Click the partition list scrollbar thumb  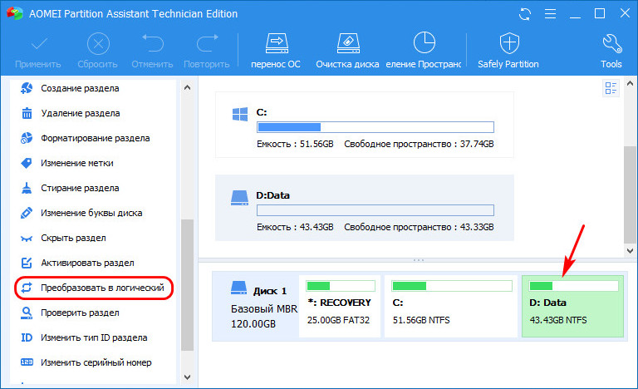[x=631, y=195]
